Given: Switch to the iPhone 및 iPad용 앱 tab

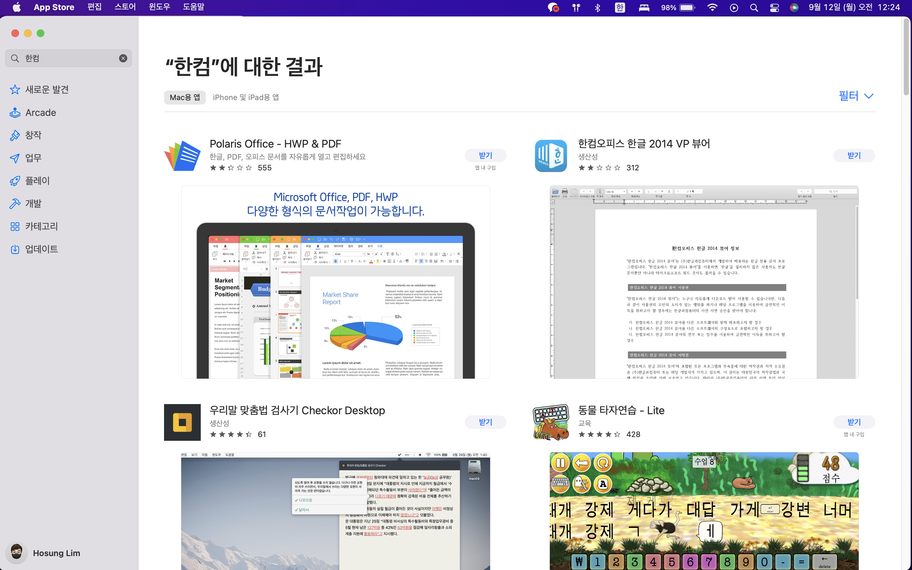Looking at the screenshot, I should pyautogui.click(x=246, y=97).
